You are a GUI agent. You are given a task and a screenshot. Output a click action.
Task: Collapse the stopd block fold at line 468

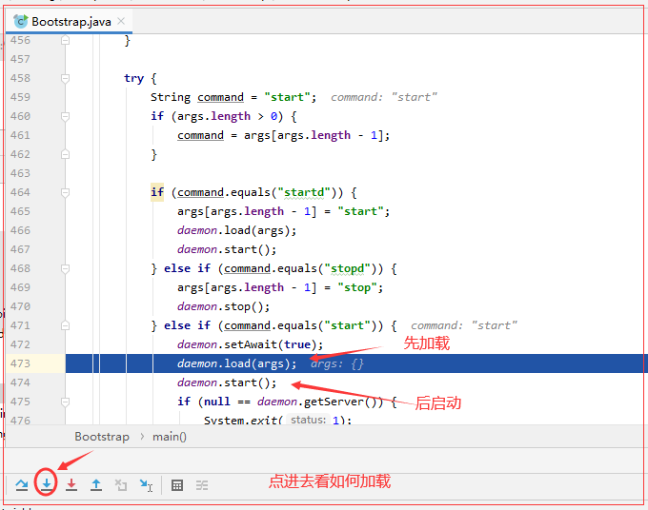66,268
